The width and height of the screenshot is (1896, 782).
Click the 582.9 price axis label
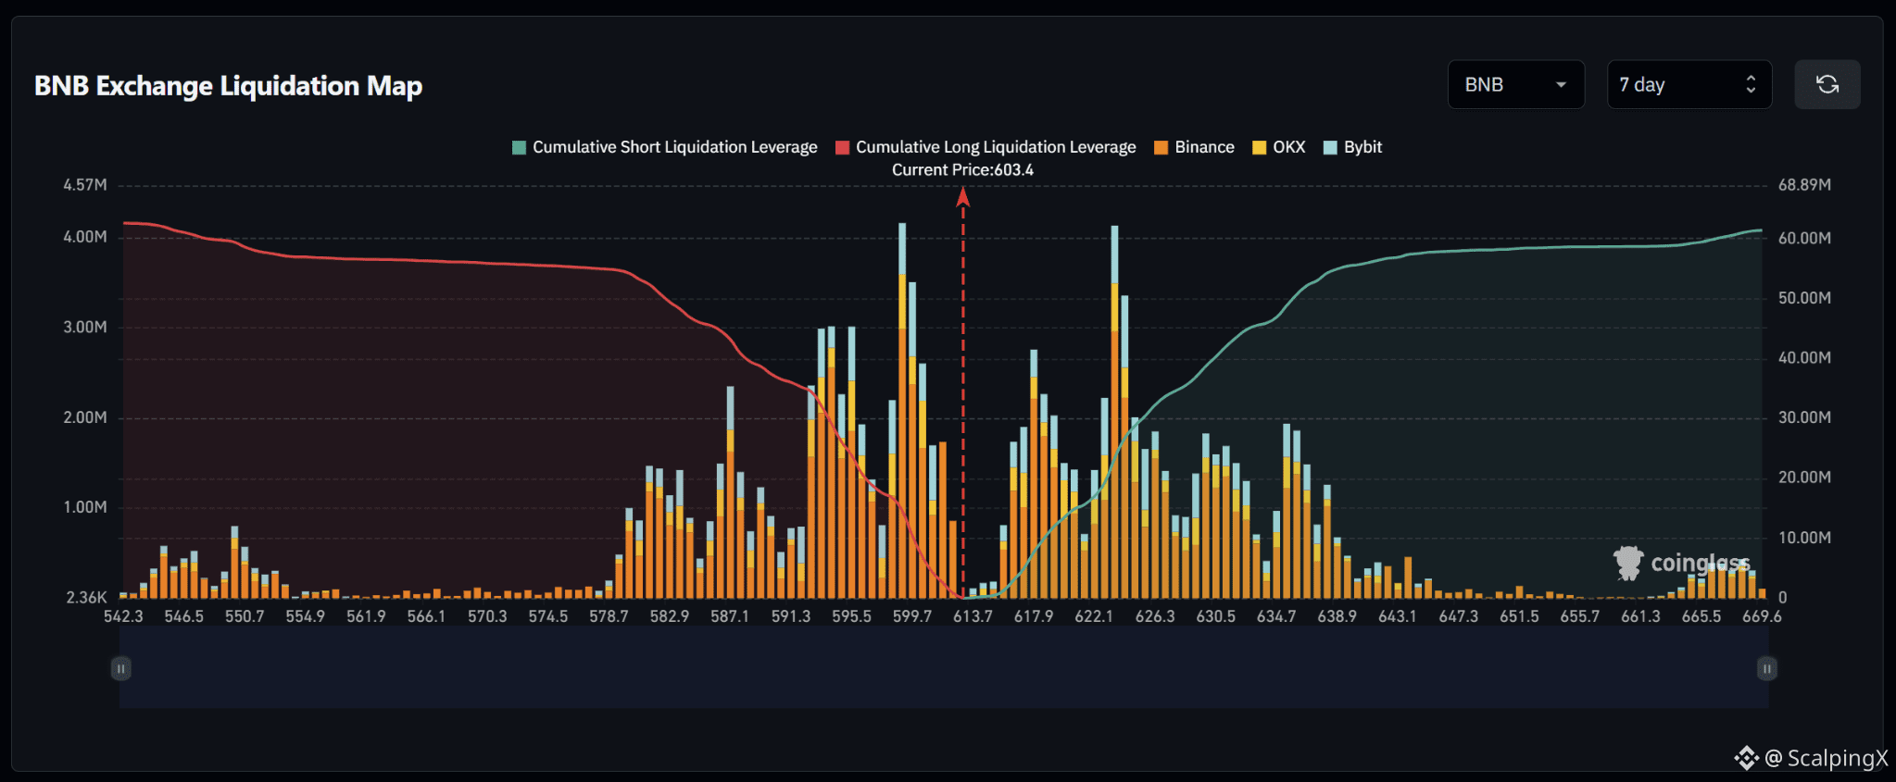tap(670, 616)
